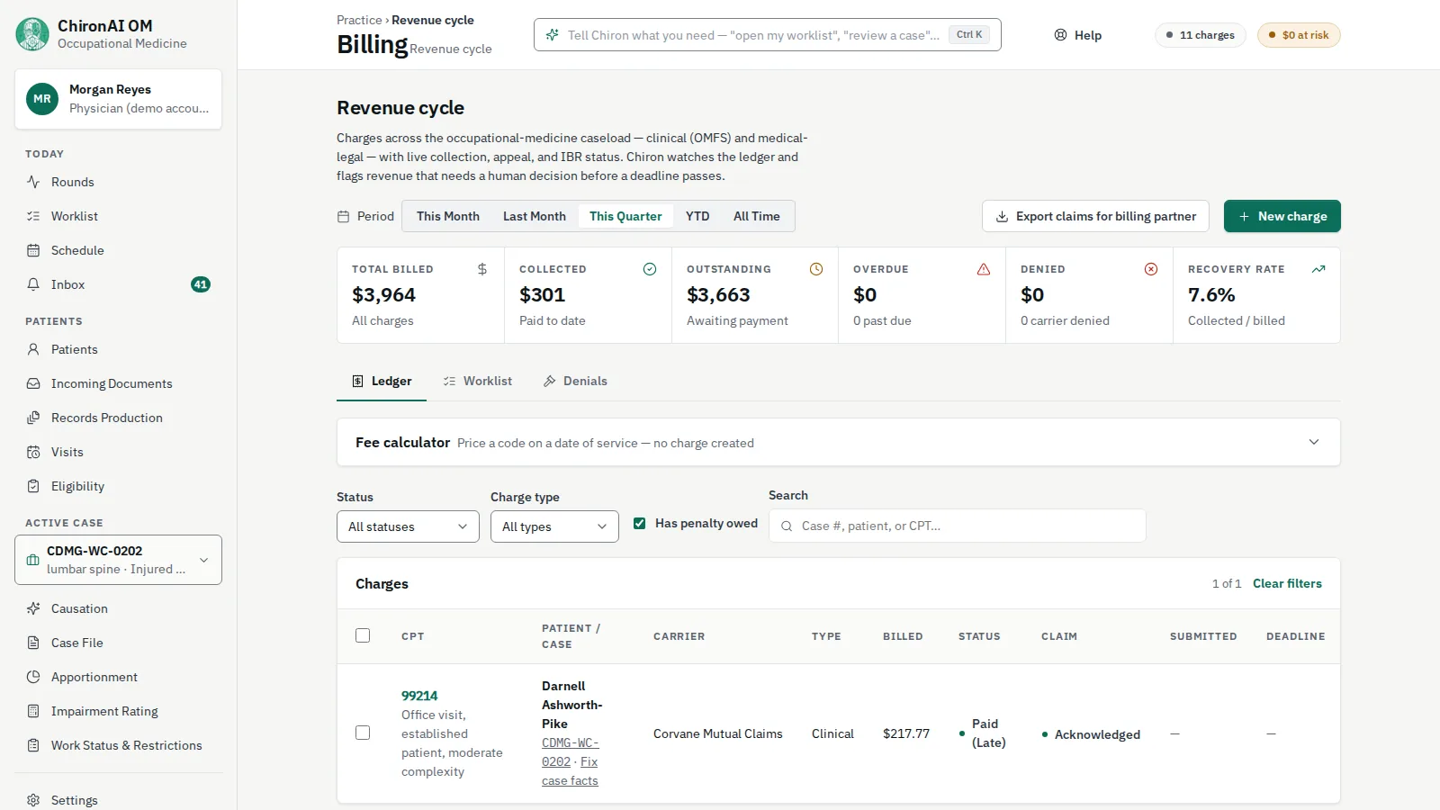
Task: Select the Ledger tab
Action: [382, 381]
